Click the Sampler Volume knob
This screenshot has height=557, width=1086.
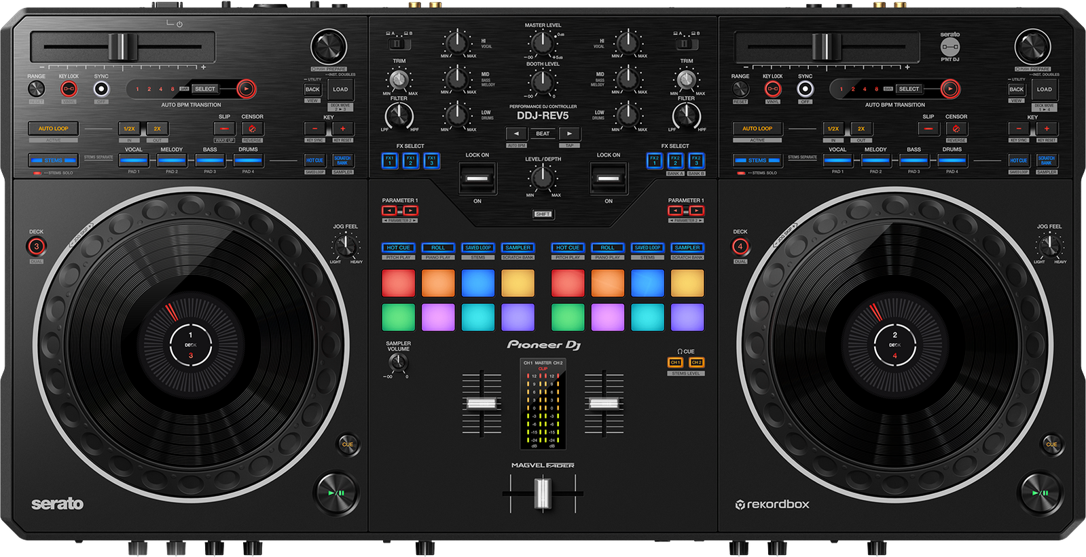point(398,362)
